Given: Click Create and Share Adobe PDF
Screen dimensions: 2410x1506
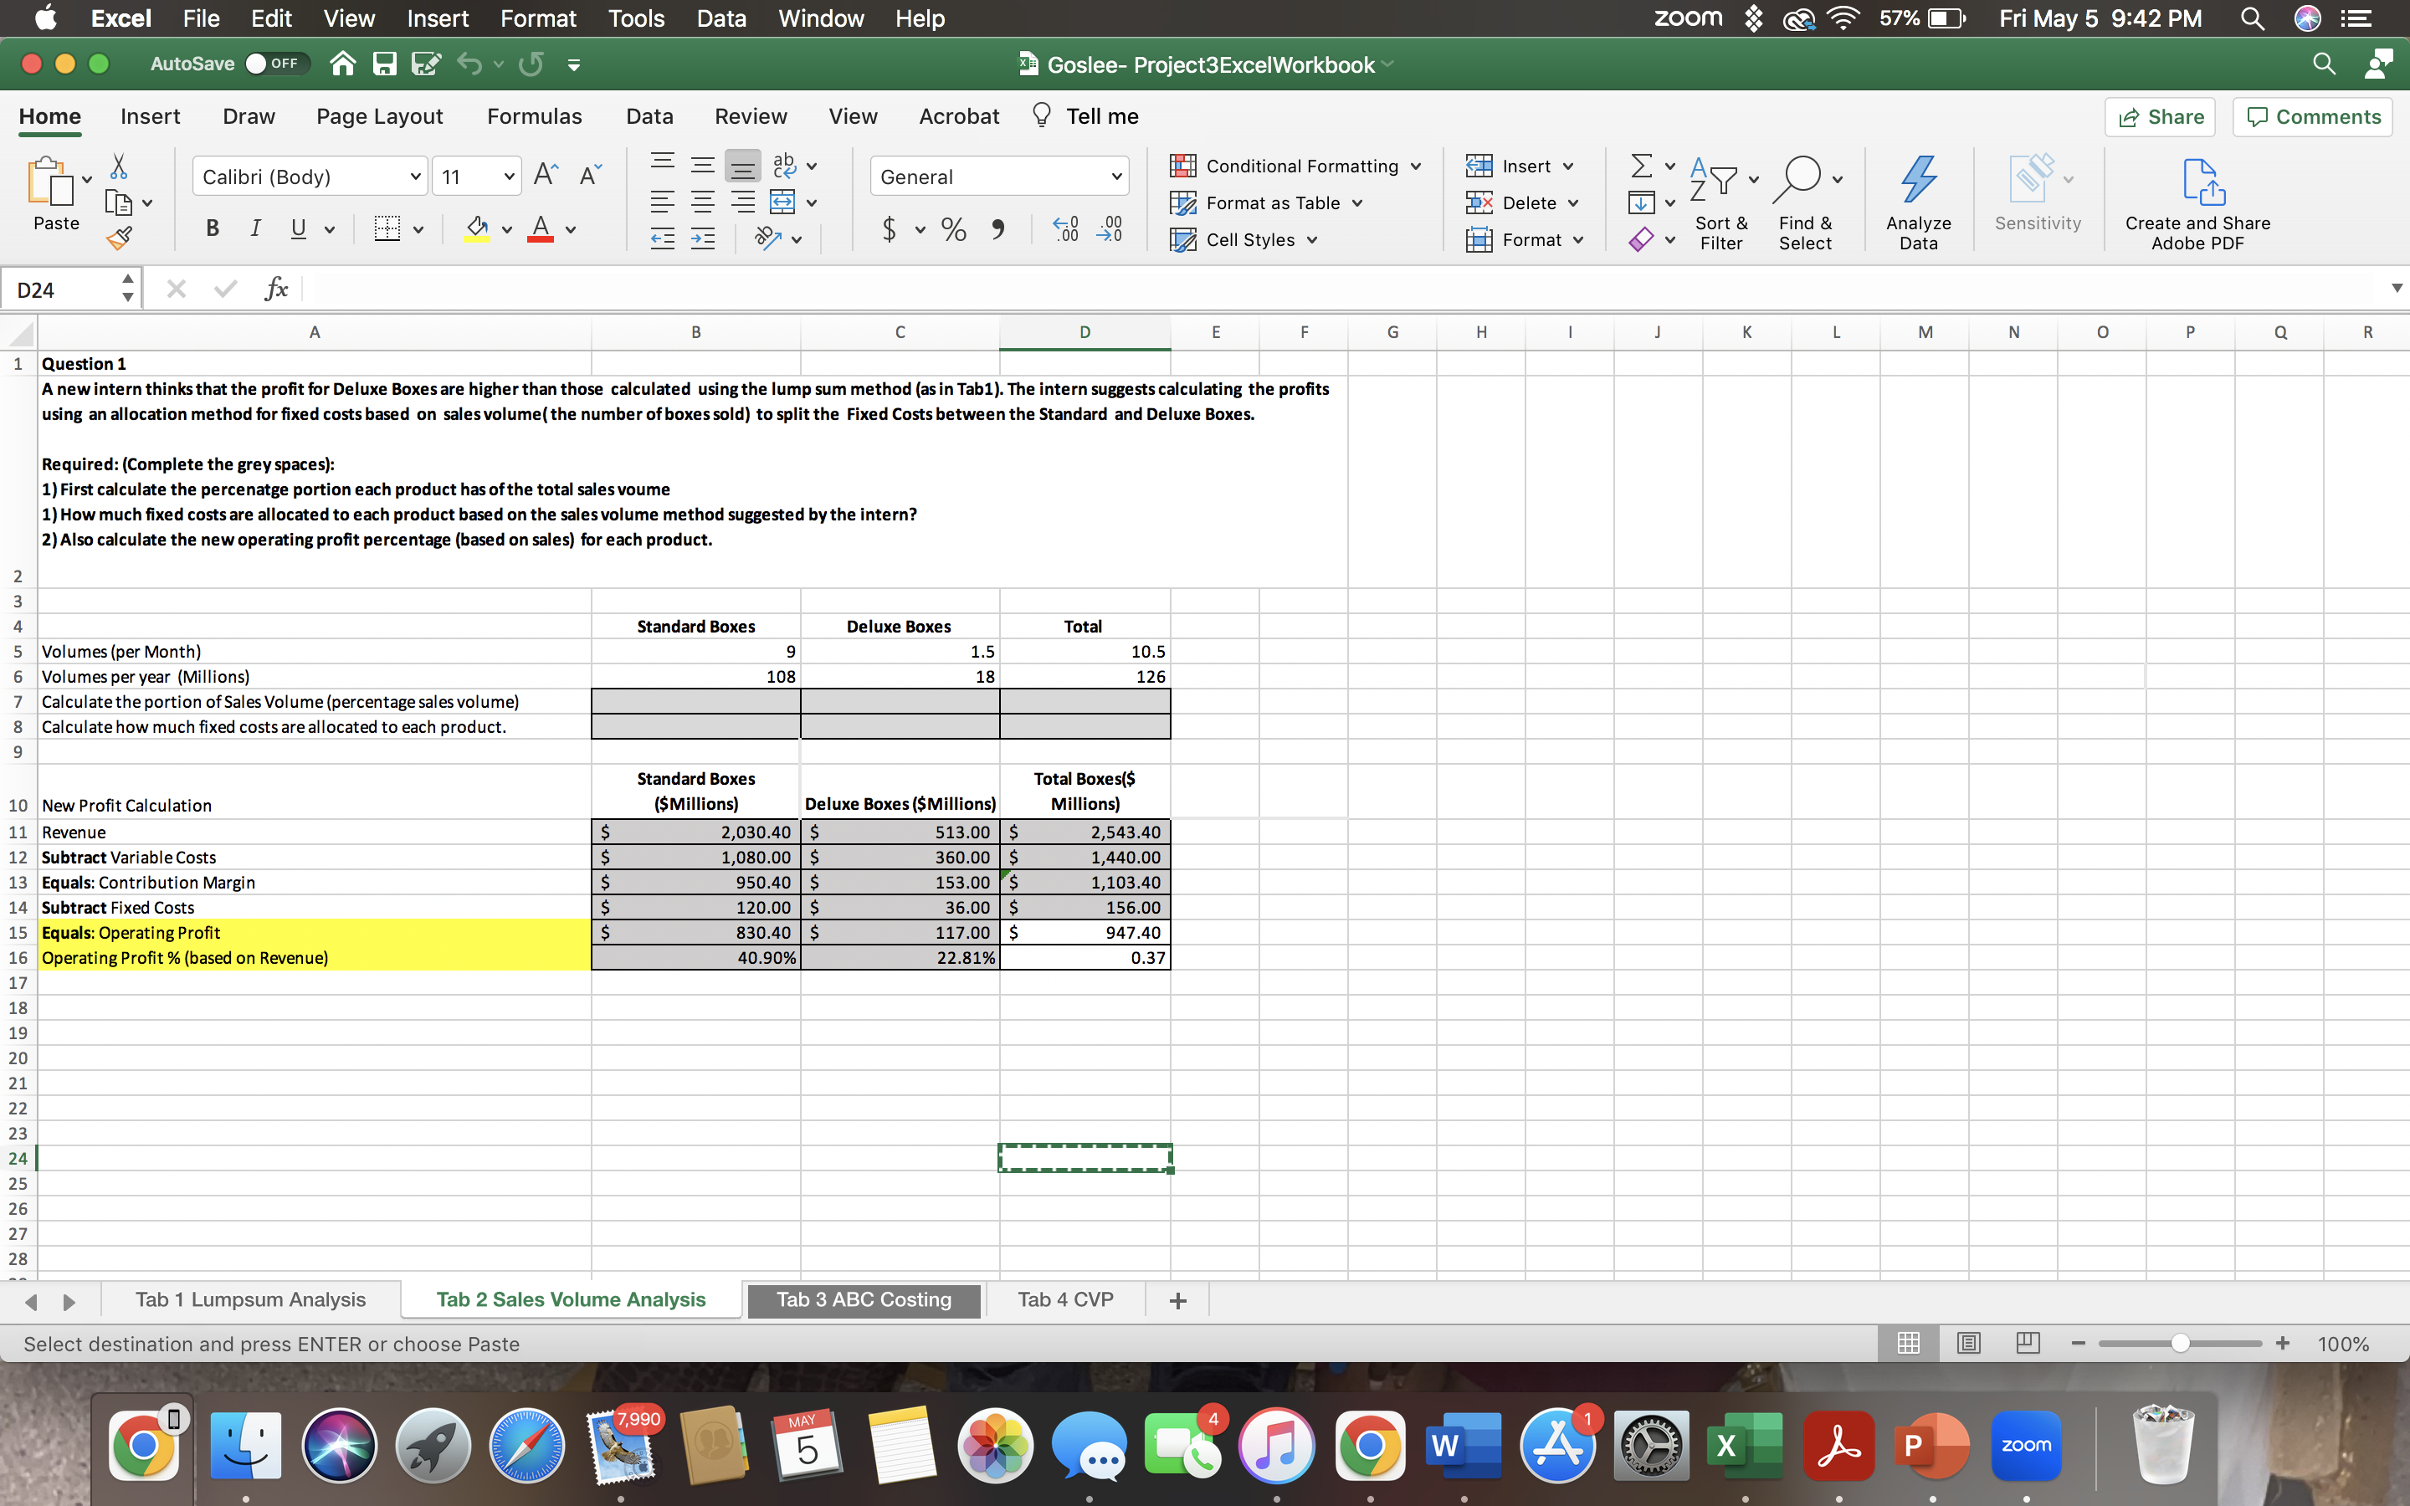Looking at the screenshot, I should (2198, 199).
